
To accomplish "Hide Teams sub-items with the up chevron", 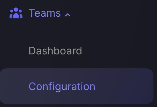I will pyautogui.click(x=68, y=15).
